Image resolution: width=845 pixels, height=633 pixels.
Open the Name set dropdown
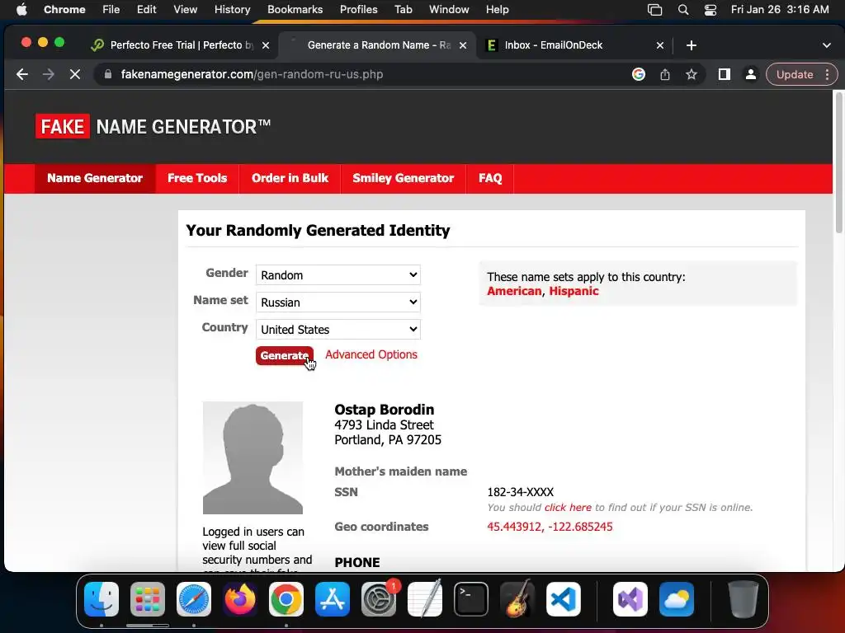pos(338,302)
